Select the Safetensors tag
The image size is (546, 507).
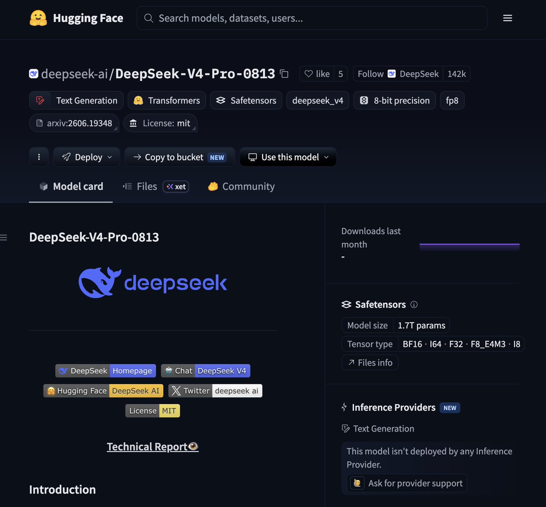click(x=246, y=100)
